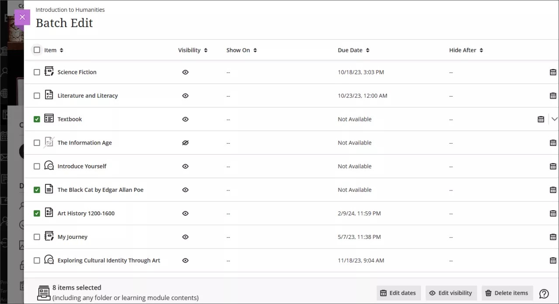Uncheck the Textbook checkbox
Viewport: 559px width, 304px height.
pyautogui.click(x=37, y=119)
